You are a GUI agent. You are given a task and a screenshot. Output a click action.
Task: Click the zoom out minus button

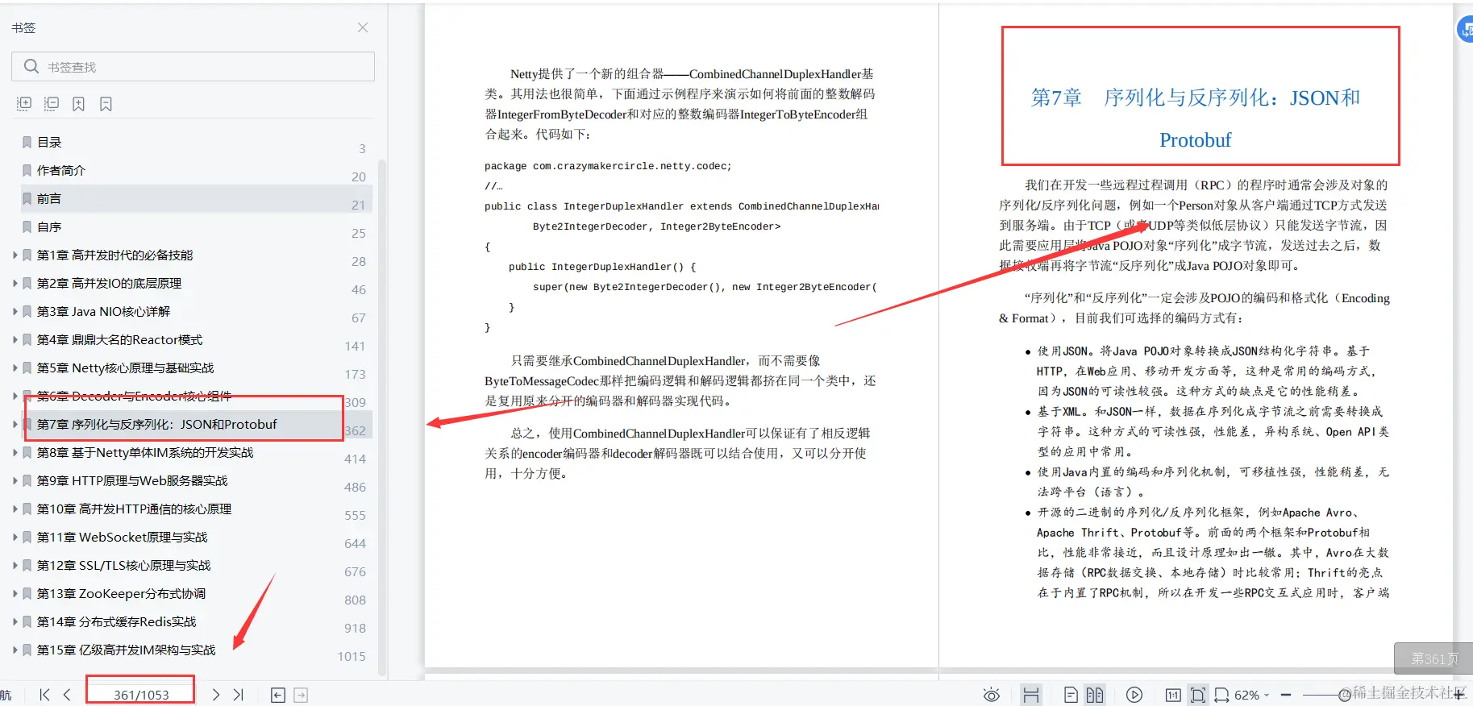(x=1286, y=695)
